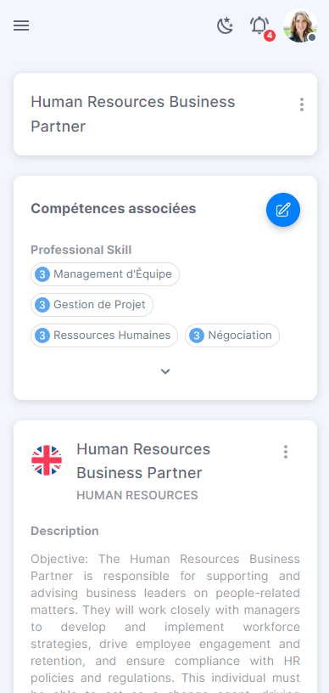Edit associated skills with pencil button
This screenshot has height=693, width=329.
click(x=283, y=210)
